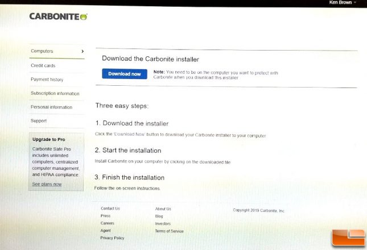Click the Carbonite logo
367x250 pixels.
pyautogui.click(x=58, y=16)
